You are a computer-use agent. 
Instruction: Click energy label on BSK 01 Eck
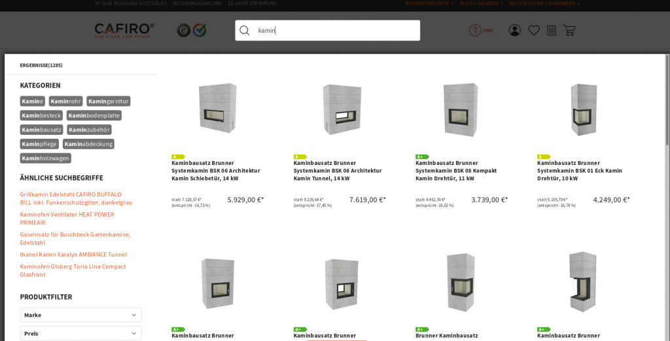[544, 157]
